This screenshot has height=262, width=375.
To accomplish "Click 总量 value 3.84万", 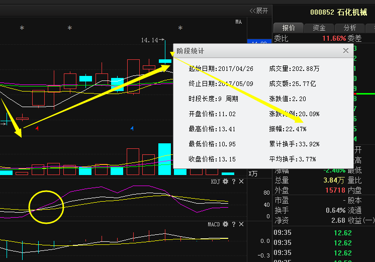I will (x=334, y=181).
